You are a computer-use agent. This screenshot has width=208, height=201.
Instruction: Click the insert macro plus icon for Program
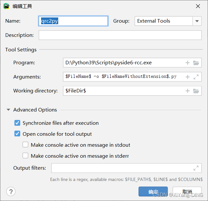pos(188,63)
